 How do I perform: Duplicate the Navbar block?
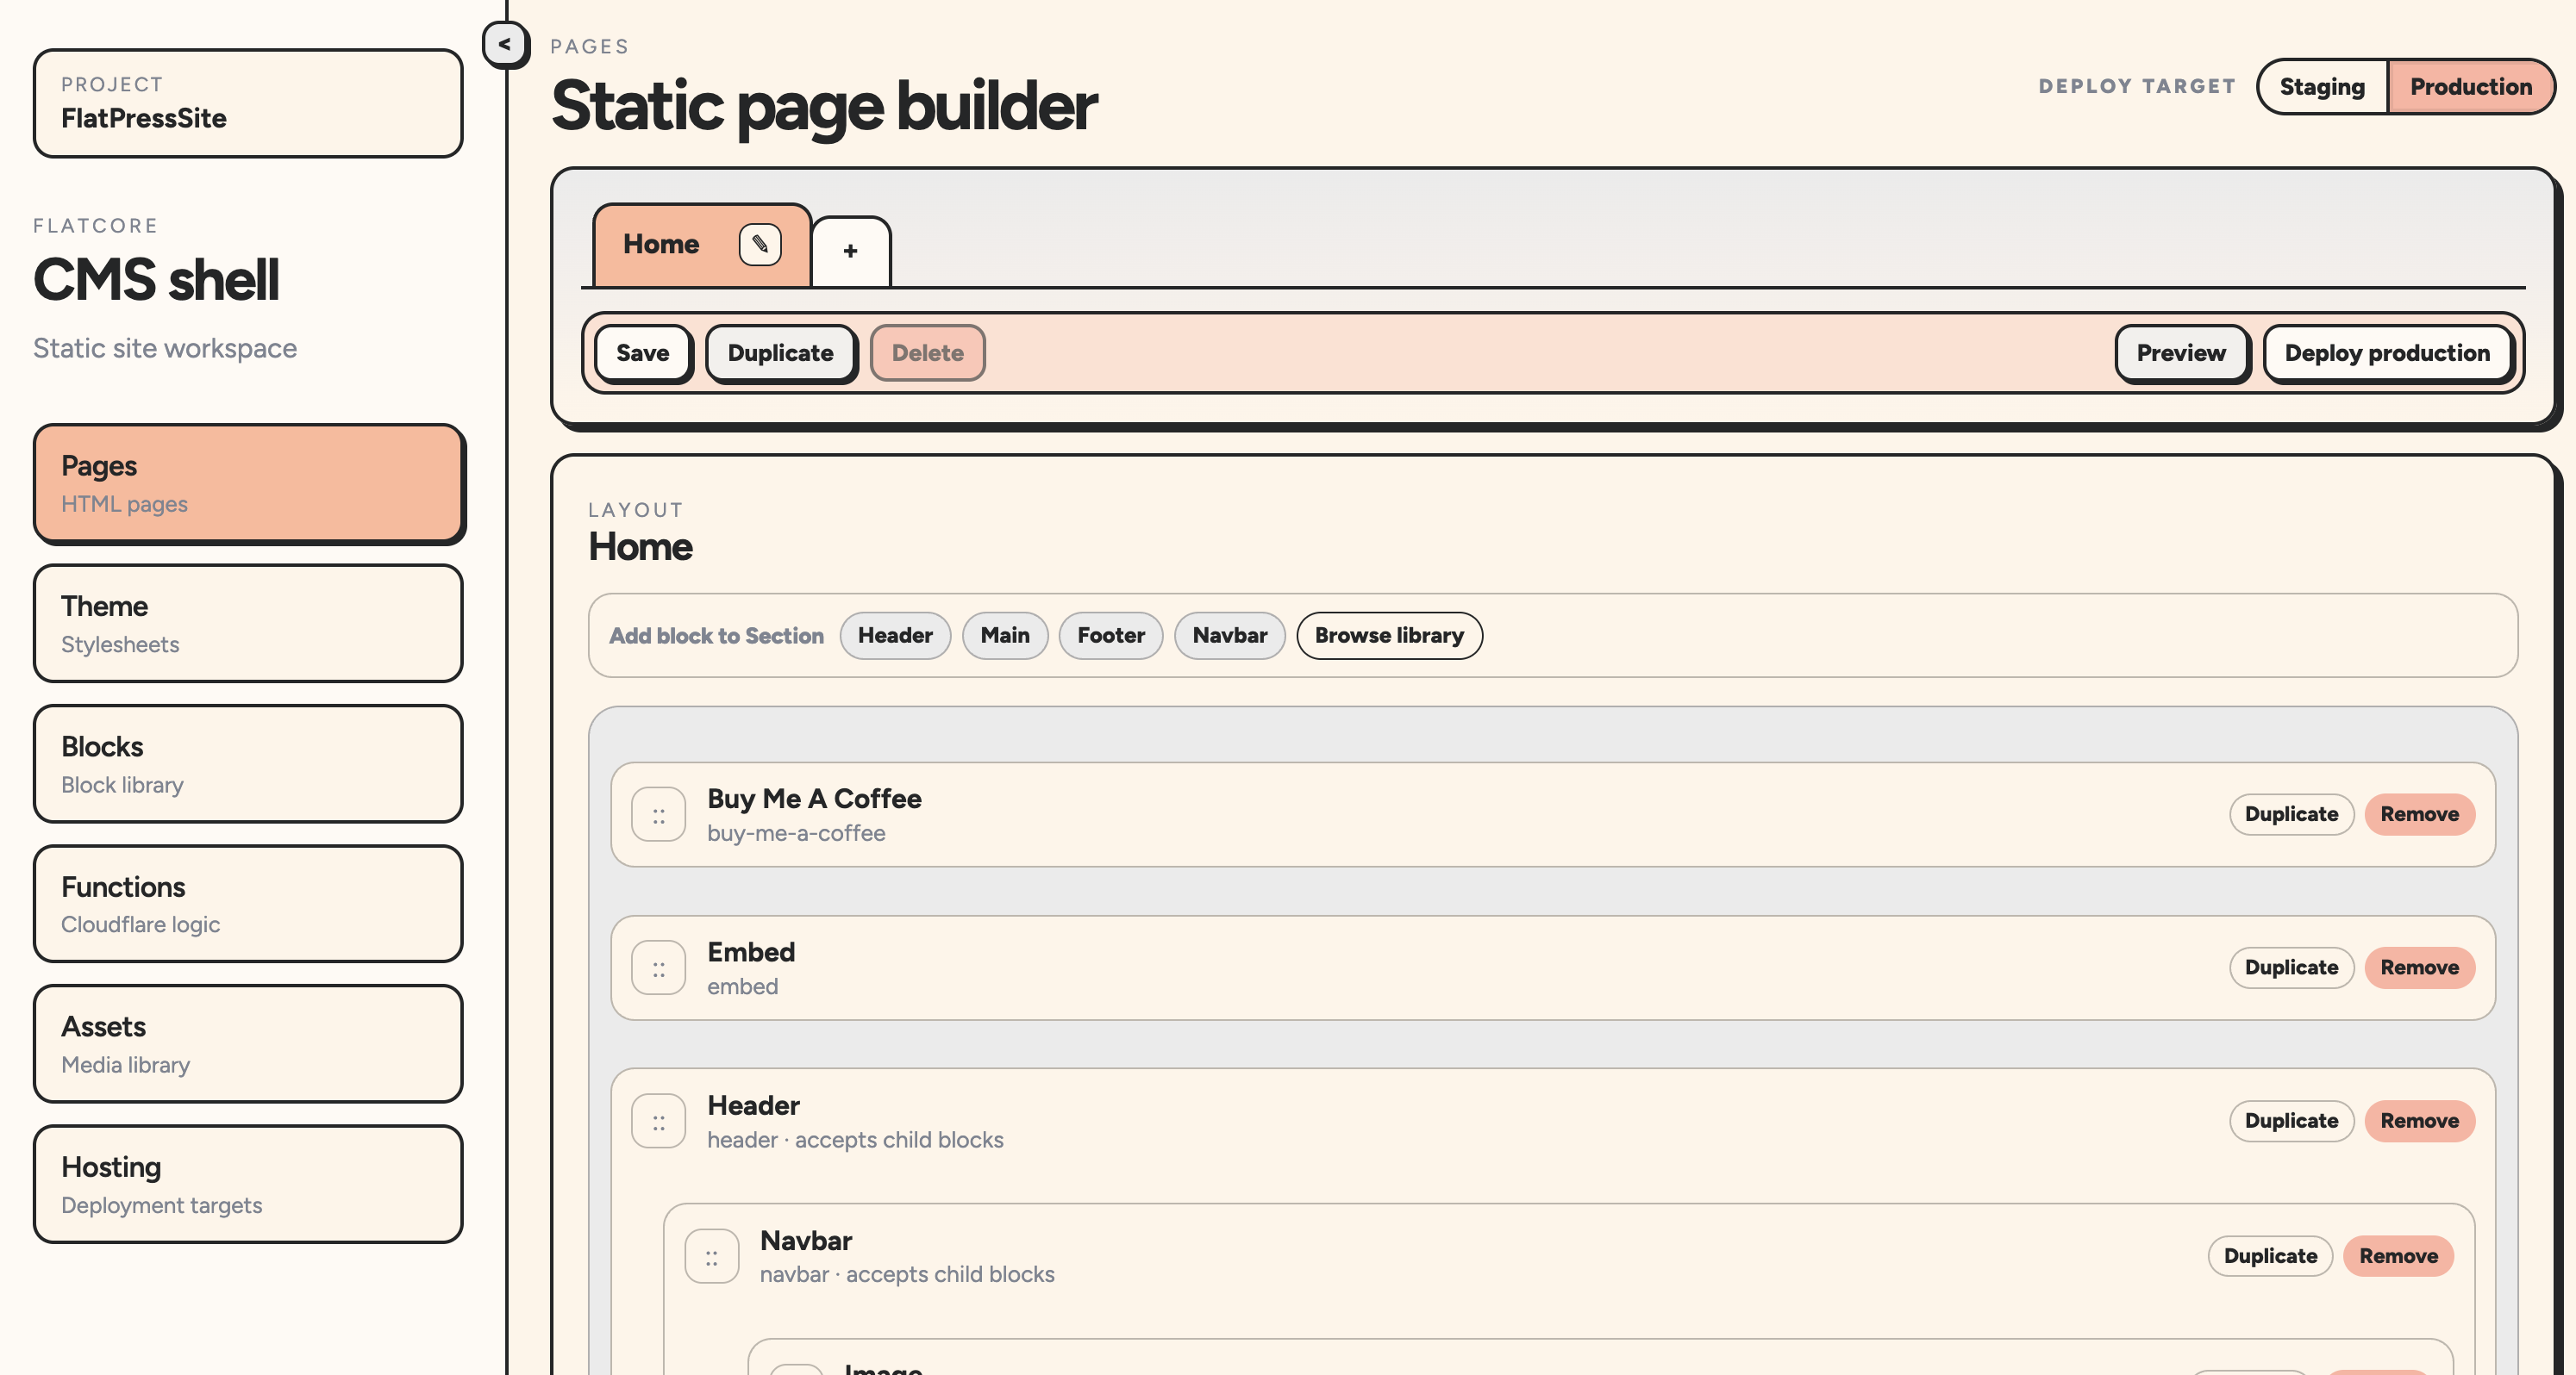[x=2270, y=1257]
